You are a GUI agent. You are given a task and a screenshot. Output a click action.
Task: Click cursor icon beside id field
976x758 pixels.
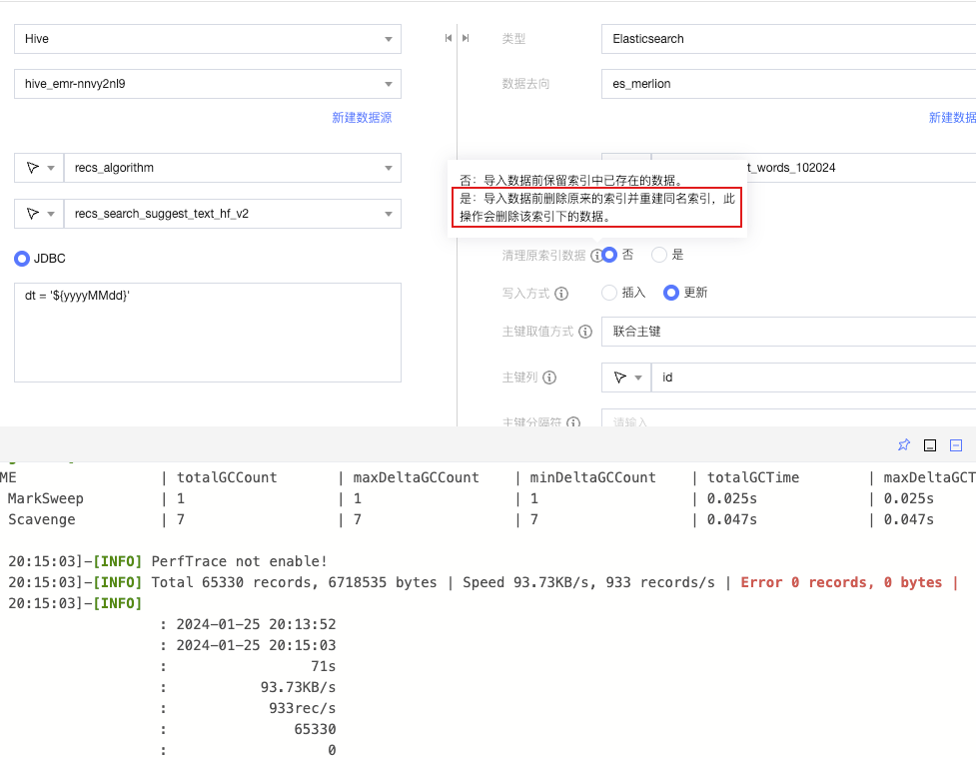[x=620, y=378]
